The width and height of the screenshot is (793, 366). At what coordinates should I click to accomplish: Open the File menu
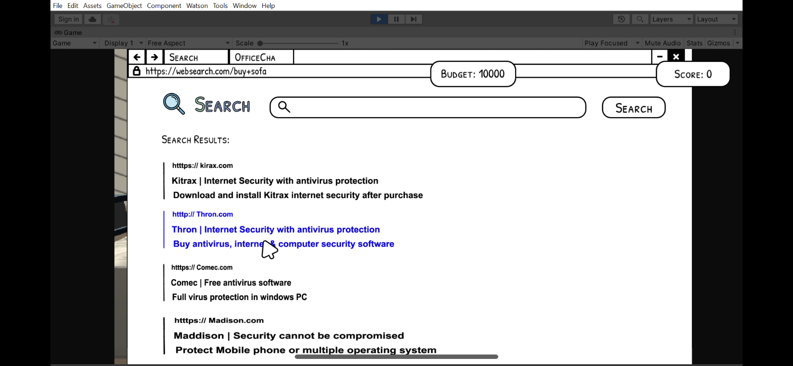58,6
